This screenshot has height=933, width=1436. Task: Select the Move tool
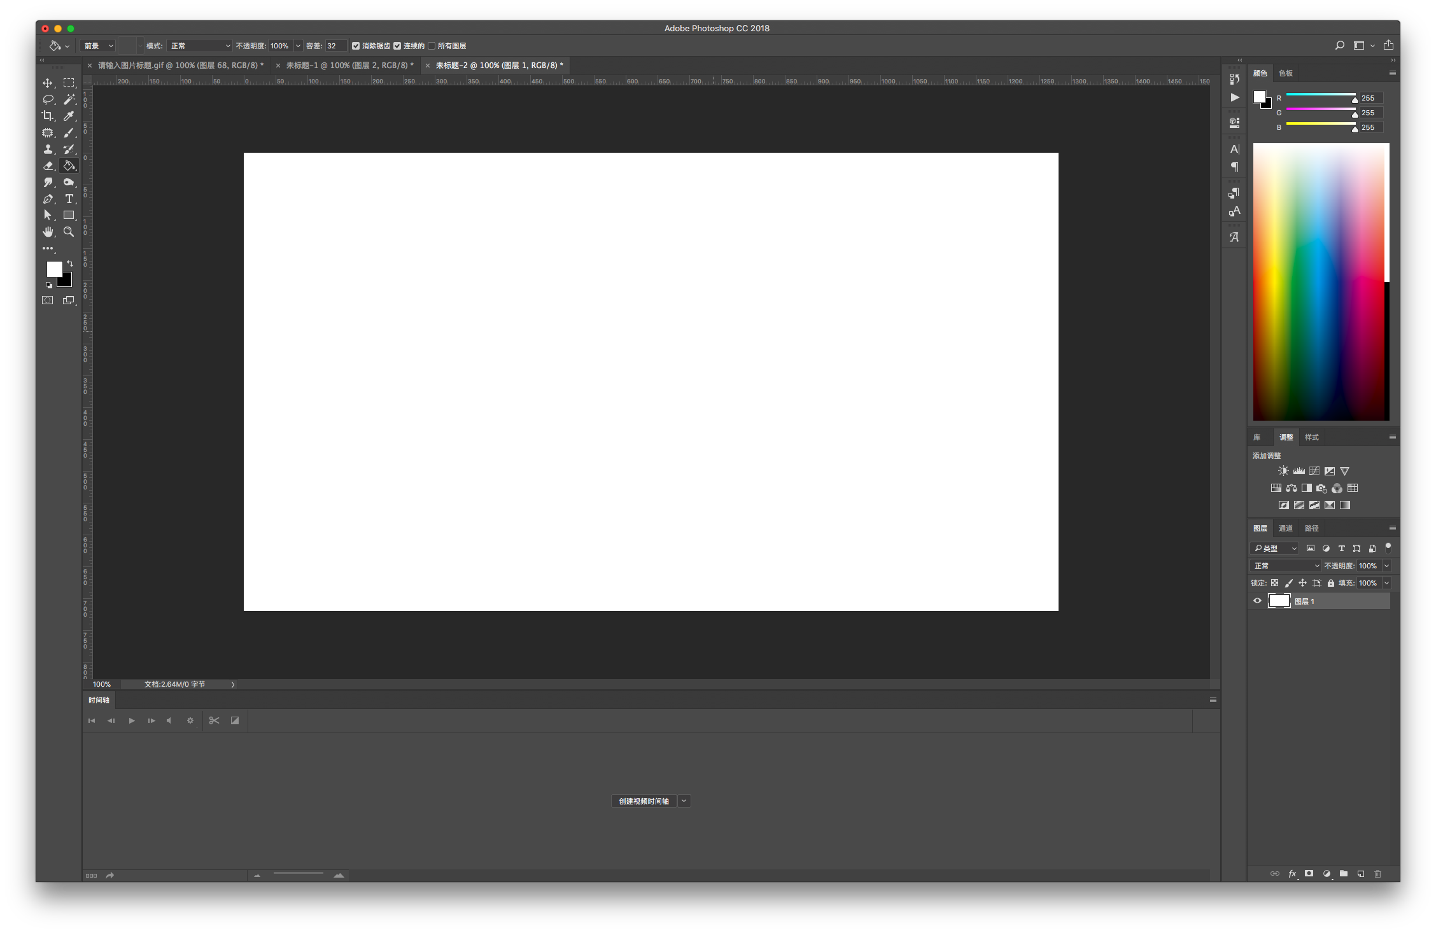coord(48,83)
